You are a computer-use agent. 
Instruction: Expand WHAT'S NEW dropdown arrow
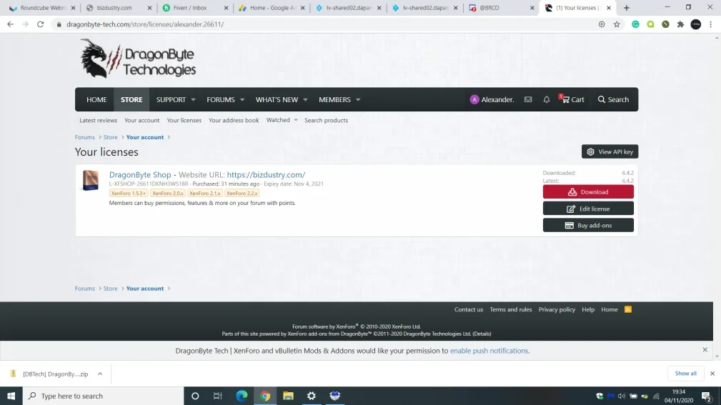pos(305,100)
